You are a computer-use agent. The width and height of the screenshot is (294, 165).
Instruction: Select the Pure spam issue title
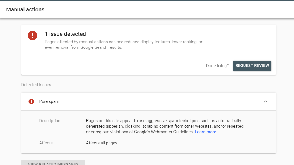pos(49,101)
